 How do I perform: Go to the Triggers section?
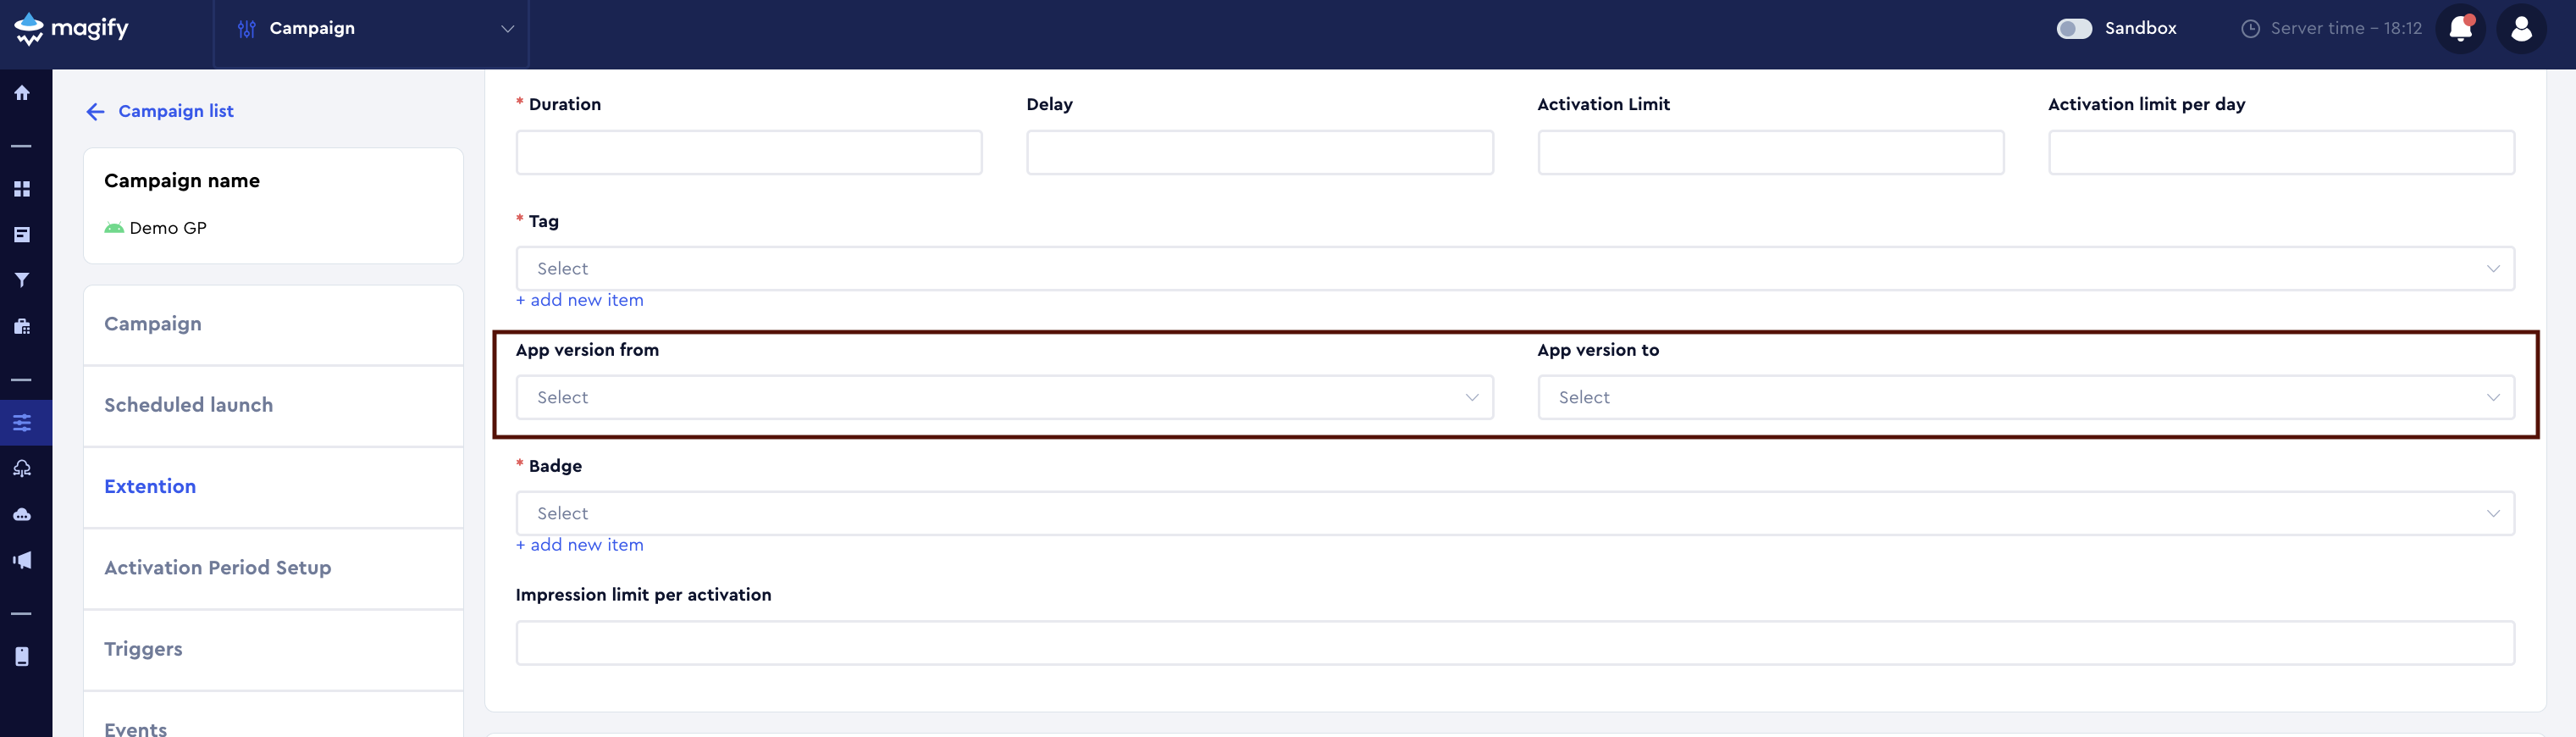273,649
